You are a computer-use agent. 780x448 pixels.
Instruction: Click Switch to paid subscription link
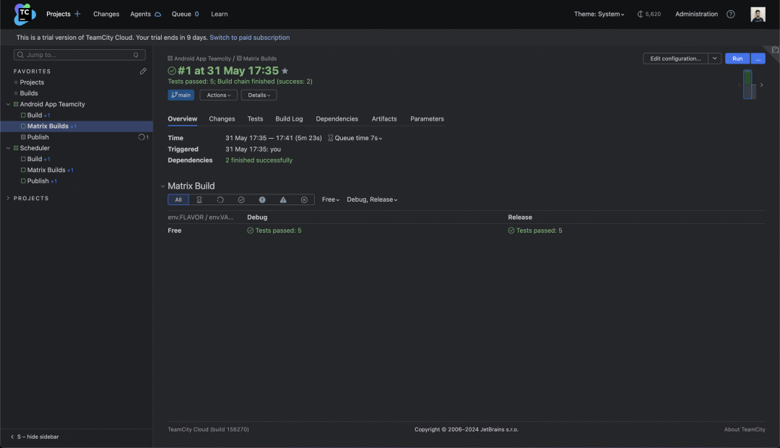(250, 38)
